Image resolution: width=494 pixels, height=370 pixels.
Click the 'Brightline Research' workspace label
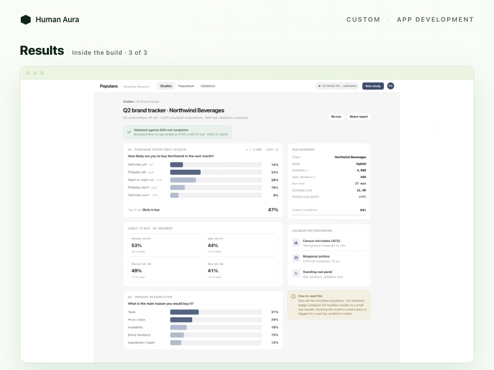click(136, 86)
